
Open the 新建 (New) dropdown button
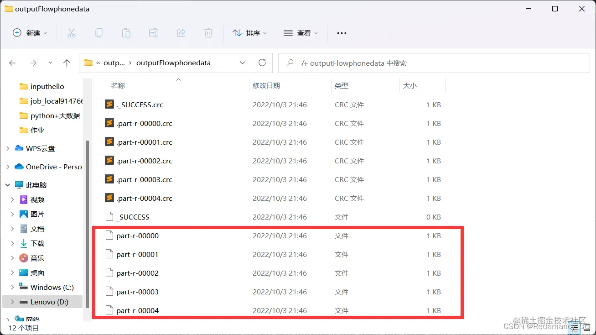(x=30, y=33)
